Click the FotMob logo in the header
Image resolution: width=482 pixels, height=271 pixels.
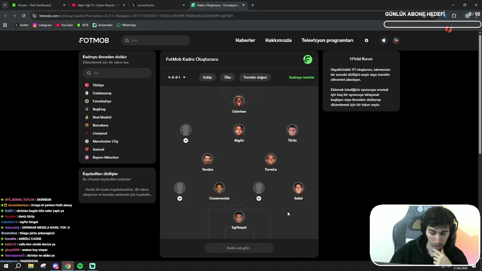(94, 40)
